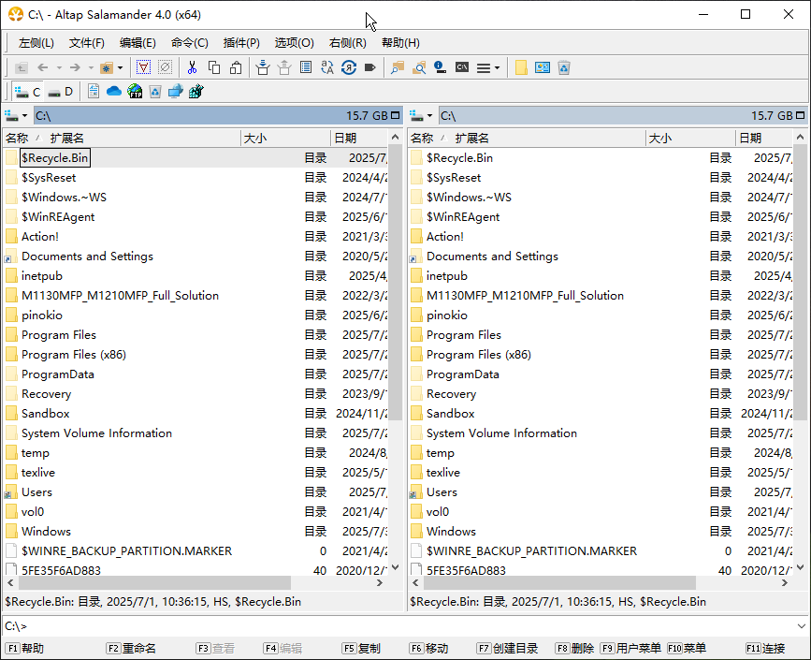
Task: Open right panel drive dropdown
Action: (x=422, y=116)
